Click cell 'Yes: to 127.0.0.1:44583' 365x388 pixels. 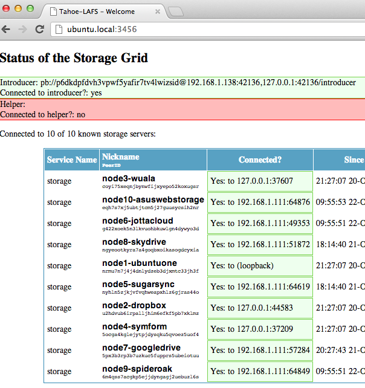[x=260, y=308]
